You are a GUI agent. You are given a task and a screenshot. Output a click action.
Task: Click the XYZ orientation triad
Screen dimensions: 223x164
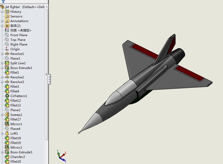click(x=61, y=156)
